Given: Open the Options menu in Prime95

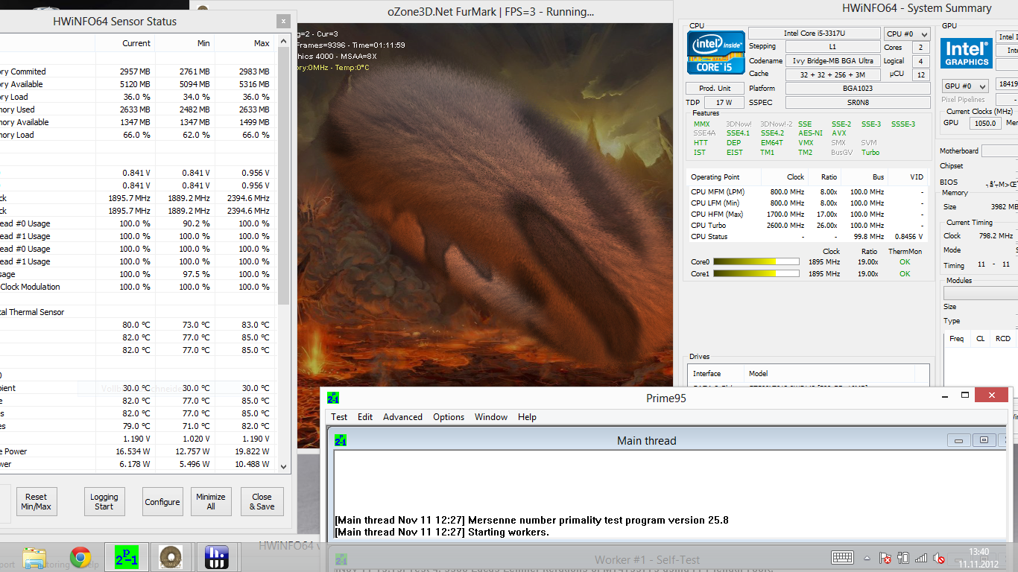Looking at the screenshot, I should click(449, 417).
